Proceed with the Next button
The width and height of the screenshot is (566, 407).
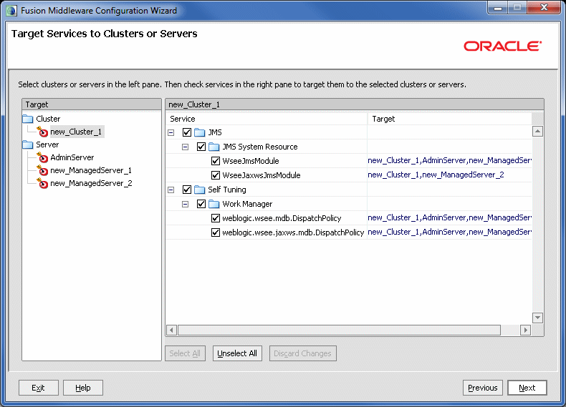click(x=527, y=388)
